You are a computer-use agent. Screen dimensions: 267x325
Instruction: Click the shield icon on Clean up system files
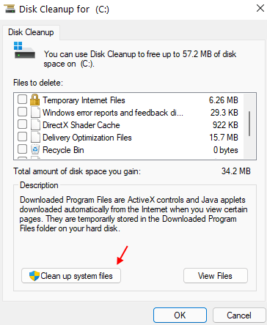[34, 276]
